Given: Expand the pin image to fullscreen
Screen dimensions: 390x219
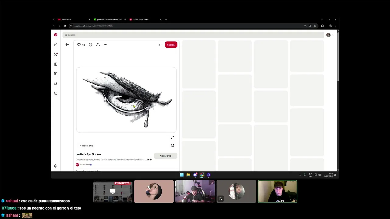Looking at the screenshot, I should coord(172,137).
